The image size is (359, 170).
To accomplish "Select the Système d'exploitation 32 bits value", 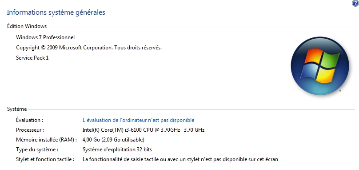I will coord(117,150).
